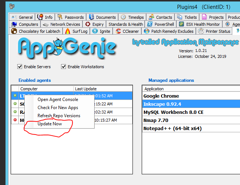Click the Info tab icon
The width and height of the screenshot is (240, 185).
pos(40,17)
